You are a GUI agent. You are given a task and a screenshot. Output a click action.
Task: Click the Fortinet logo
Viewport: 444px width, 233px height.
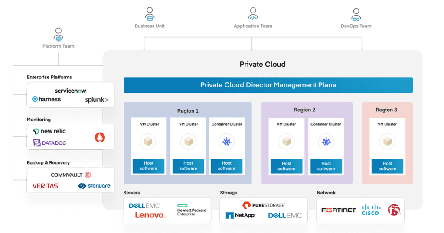pyautogui.click(x=339, y=210)
